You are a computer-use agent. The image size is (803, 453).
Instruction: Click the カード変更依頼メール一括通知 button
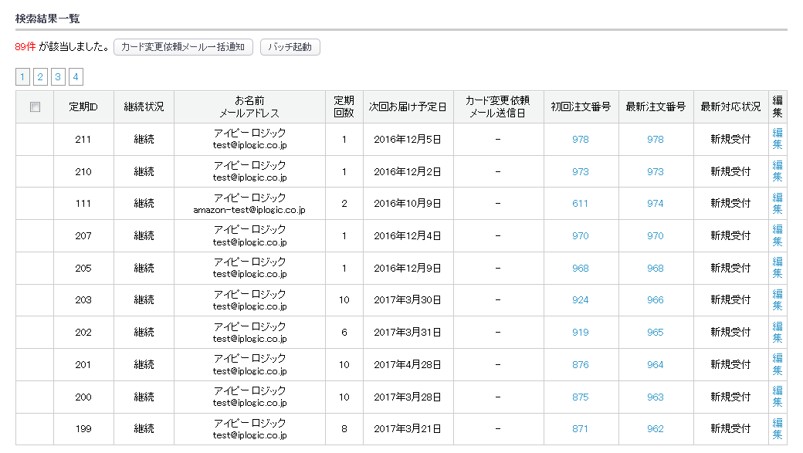click(x=183, y=47)
